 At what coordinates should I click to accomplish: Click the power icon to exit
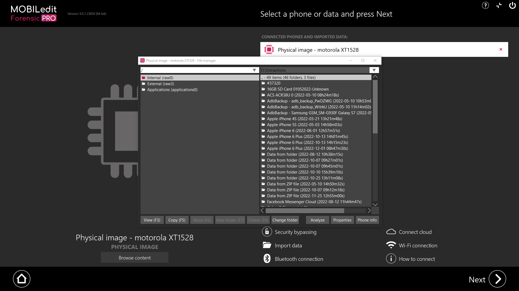(512, 5)
